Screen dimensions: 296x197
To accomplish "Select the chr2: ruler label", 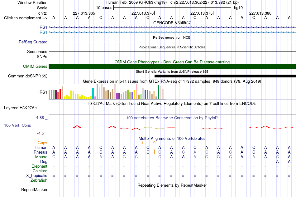I will coord(43,13).
